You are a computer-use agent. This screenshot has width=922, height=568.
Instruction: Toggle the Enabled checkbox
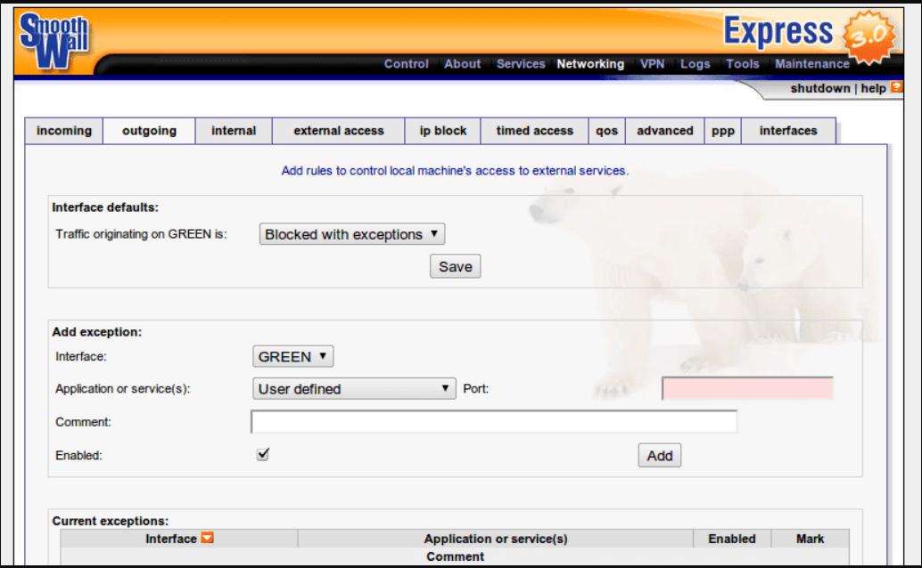click(x=263, y=454)
